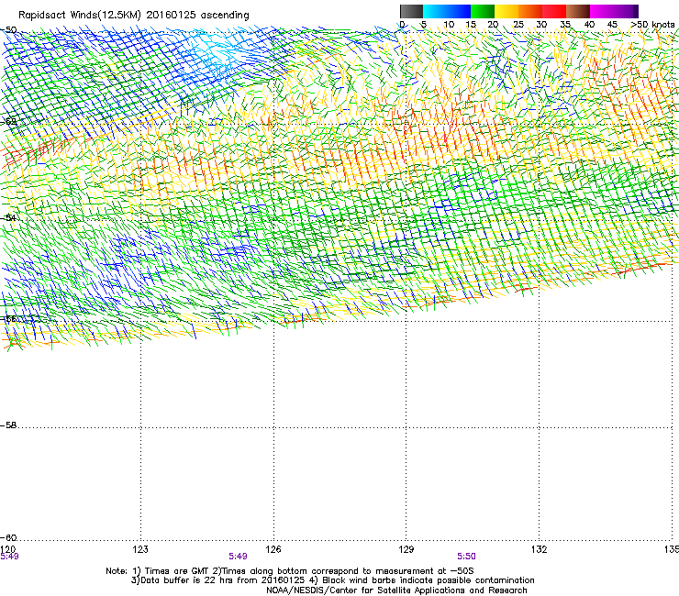Click the purple 5:50 time label
The height and width of the screenshot is (596, 679).
466,557
